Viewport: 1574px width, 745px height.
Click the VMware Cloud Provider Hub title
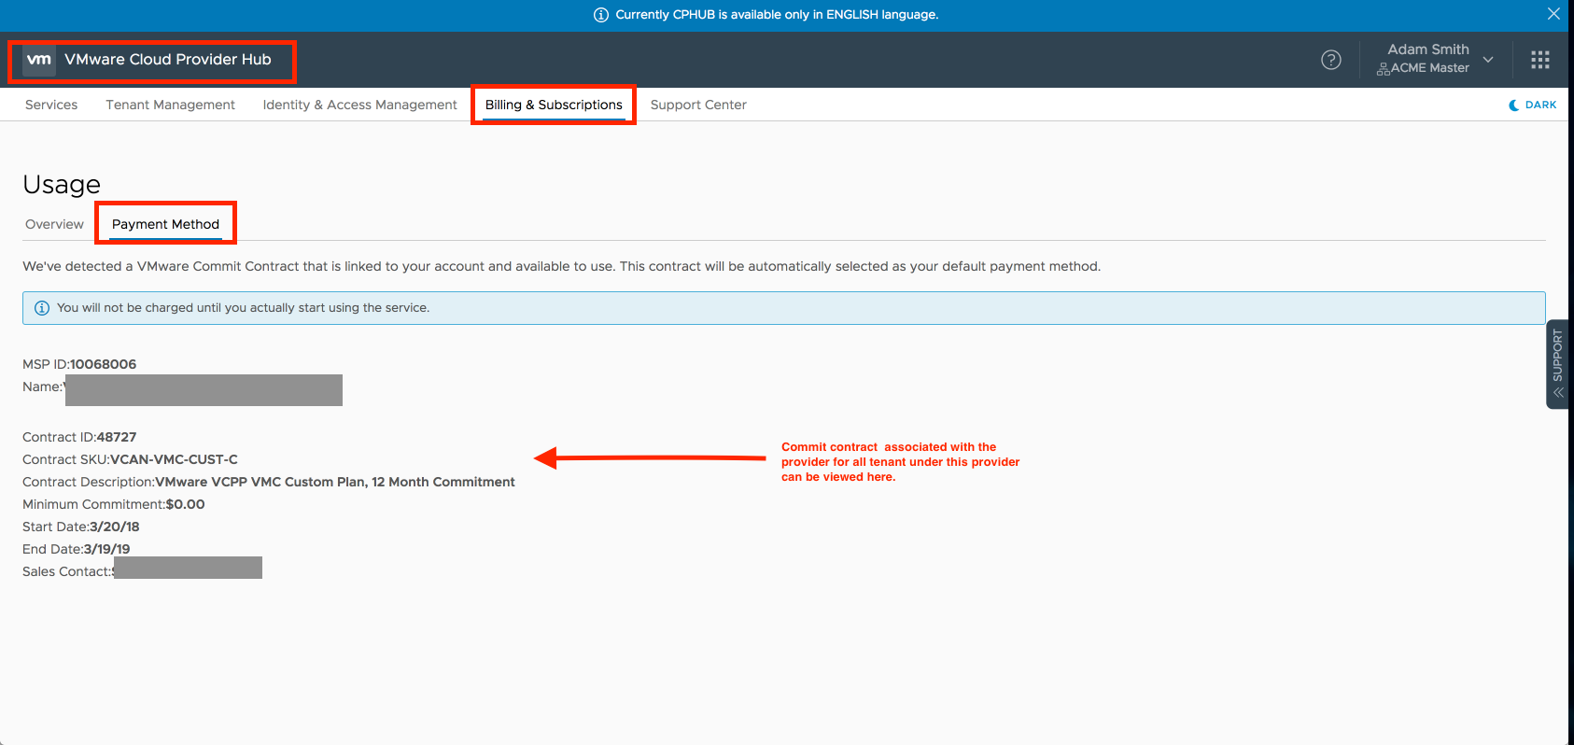coord(168,60)
